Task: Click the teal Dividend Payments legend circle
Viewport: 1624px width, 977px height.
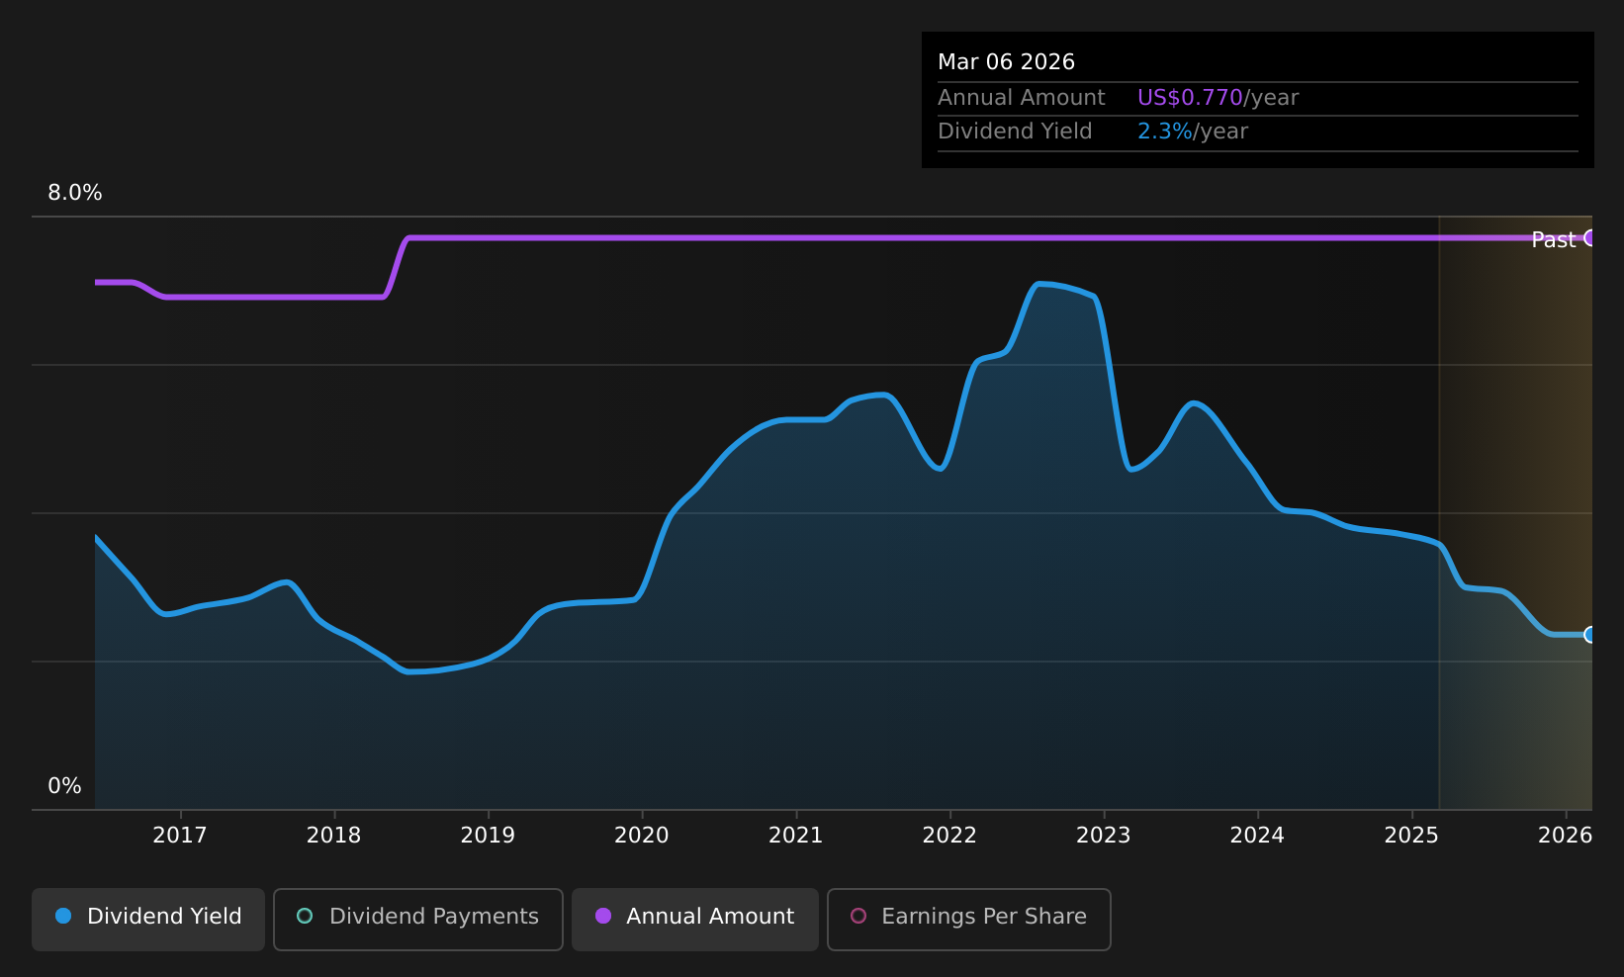Action: [x=305, y=916]
